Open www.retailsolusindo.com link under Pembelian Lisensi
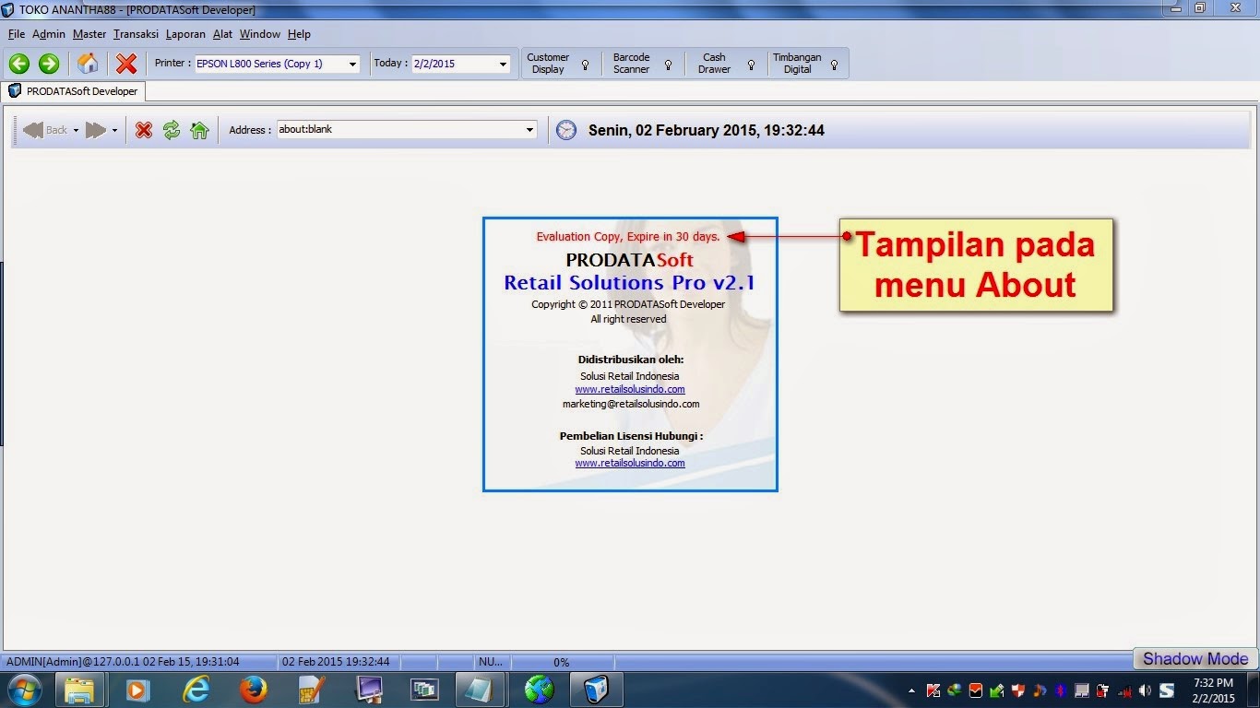Image resolution: width=1260 pixels, height=708 pixels. click(x=630, y=463)
